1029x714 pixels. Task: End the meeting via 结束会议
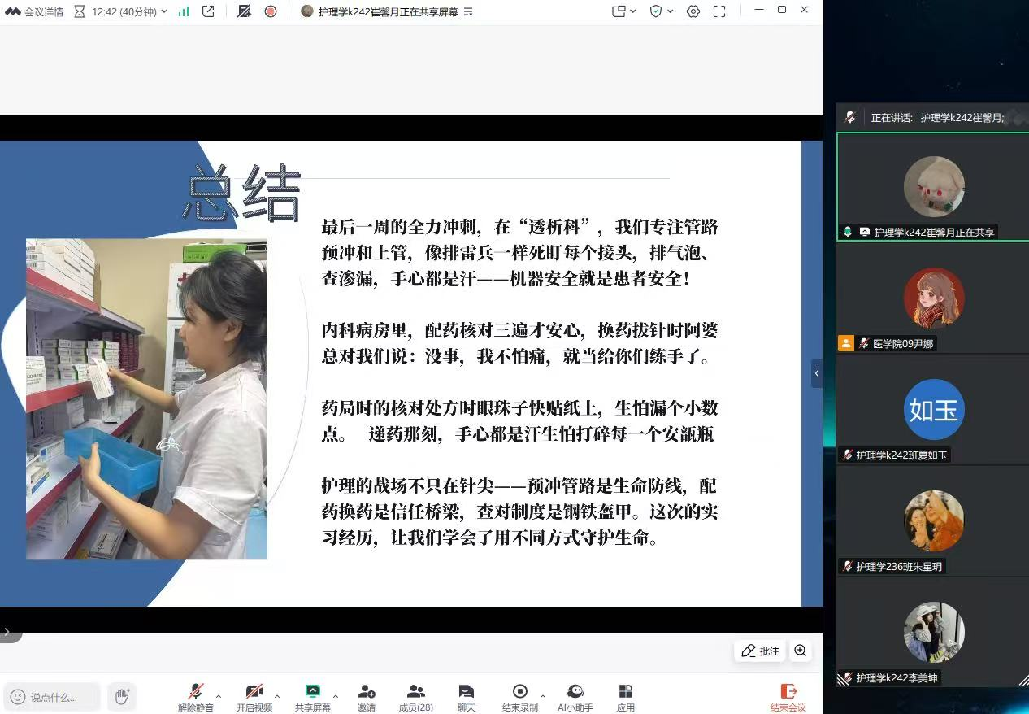(x=788, y=696)
